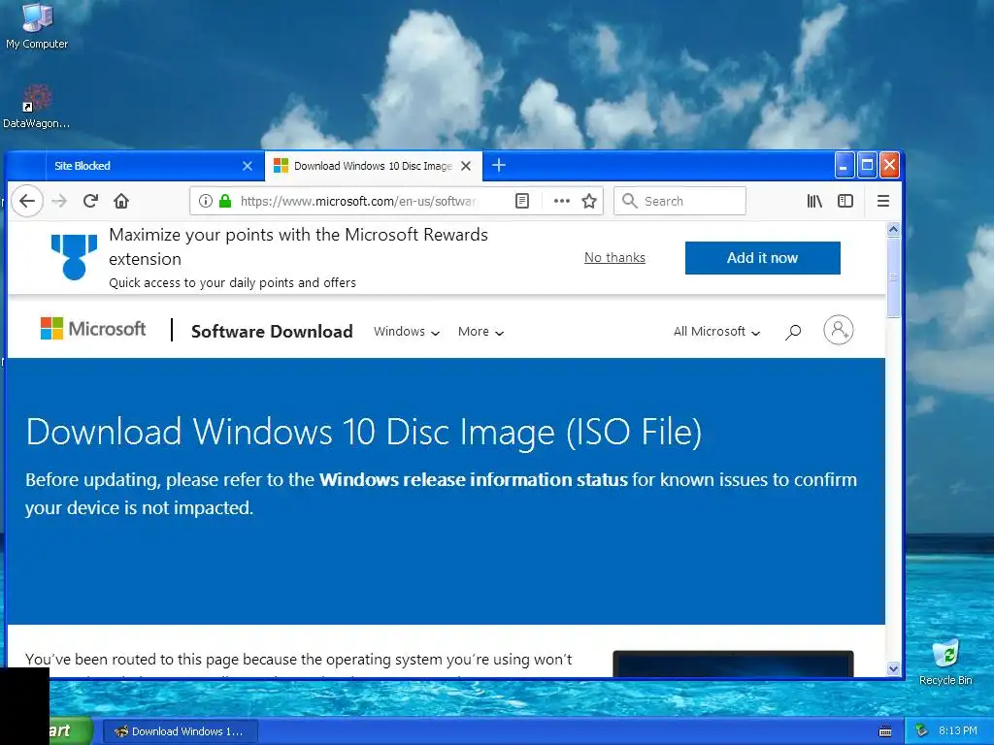Sign in via the account avatar icon
The image size is (994, 745).
838,330
